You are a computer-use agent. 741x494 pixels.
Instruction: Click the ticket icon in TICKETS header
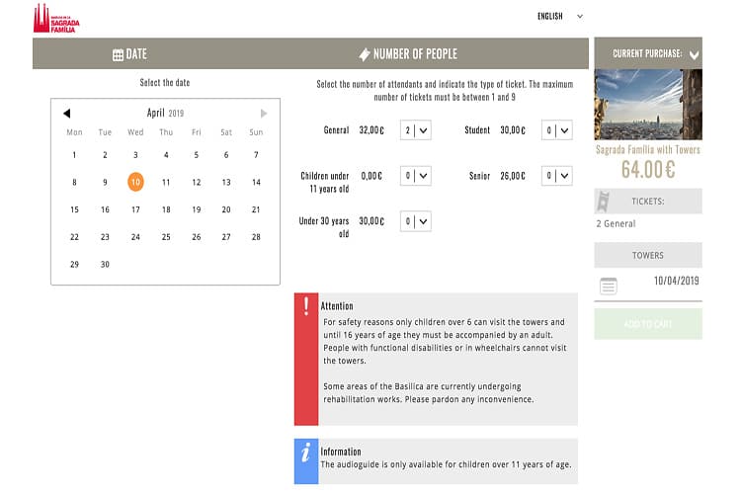(603, 202)
